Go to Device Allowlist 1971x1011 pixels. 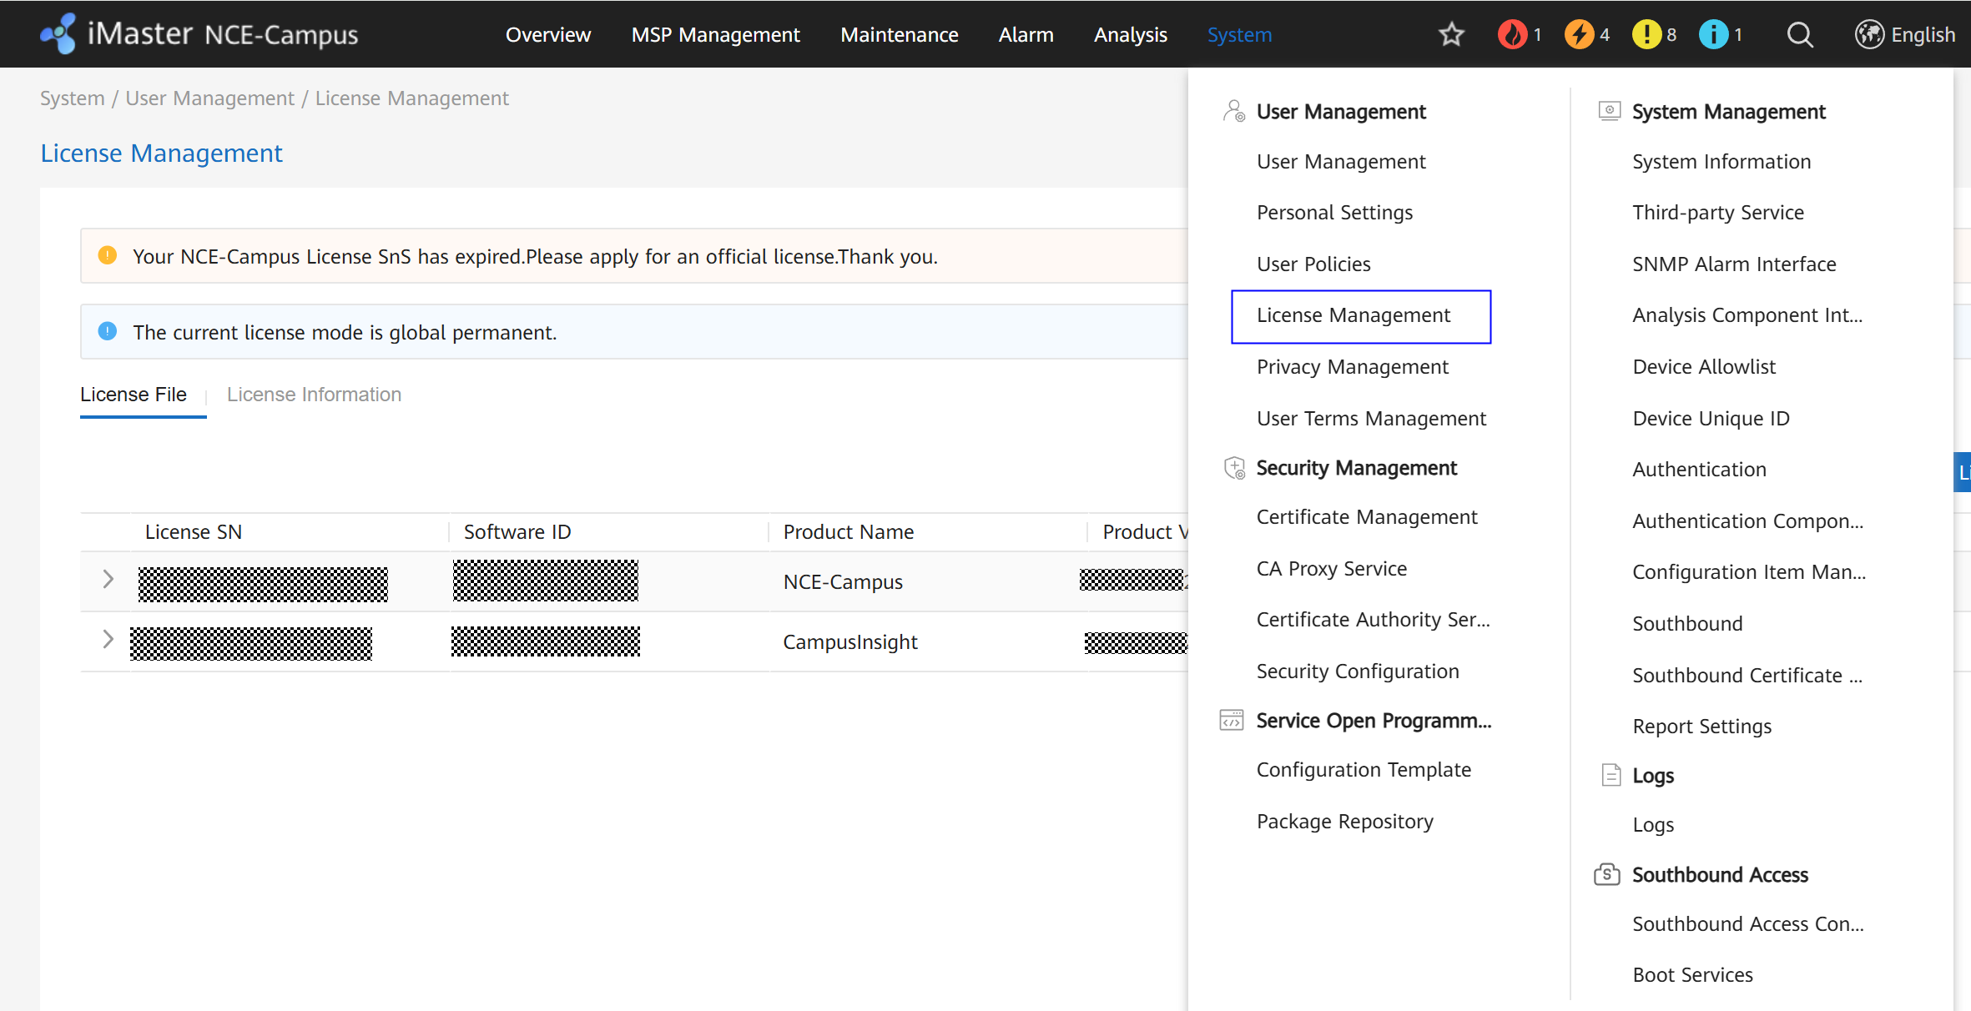click(x=1704, y=367)
